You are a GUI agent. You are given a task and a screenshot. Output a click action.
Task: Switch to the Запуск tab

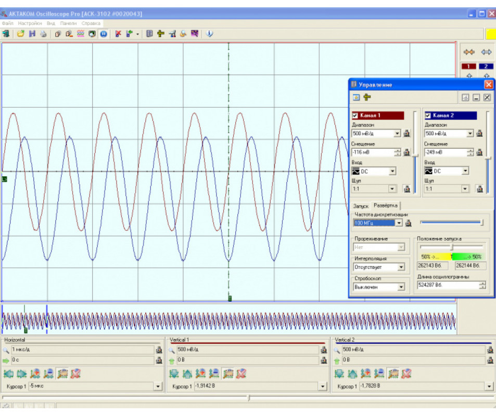[361, 206]
